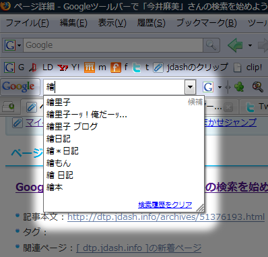Close the current tab with x button
Screen dimensions: 268x257
[228, 107]
